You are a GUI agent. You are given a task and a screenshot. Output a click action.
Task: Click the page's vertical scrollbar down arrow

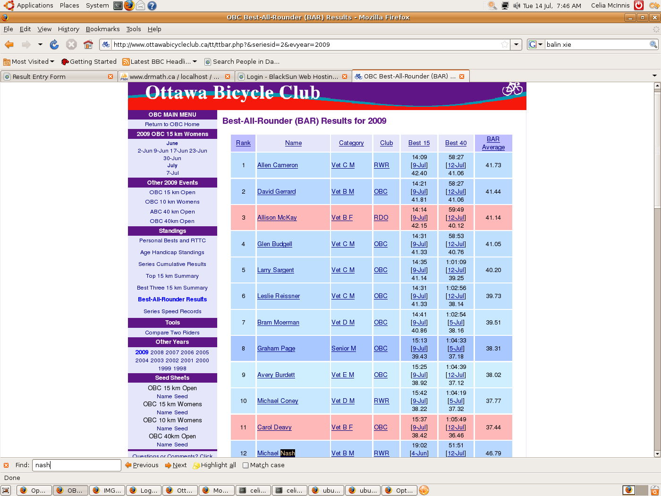click(657, 453)
